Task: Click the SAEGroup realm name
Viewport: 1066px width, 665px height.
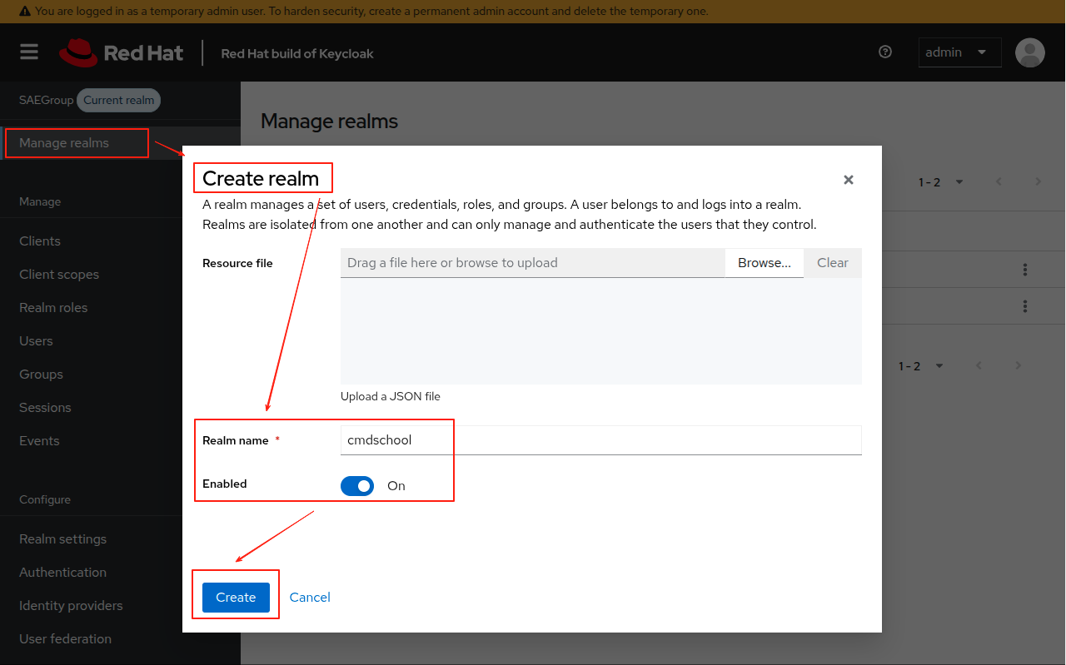Action: 47,101
